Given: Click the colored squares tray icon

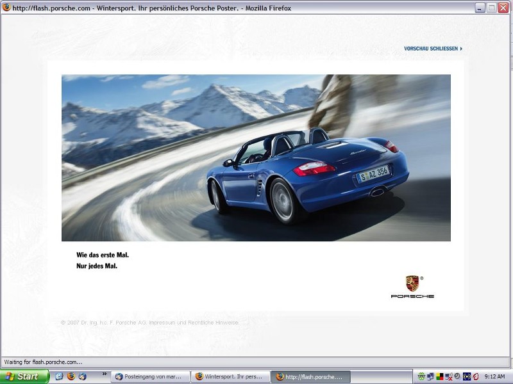Looking at the screenshot, I should 439,376.
